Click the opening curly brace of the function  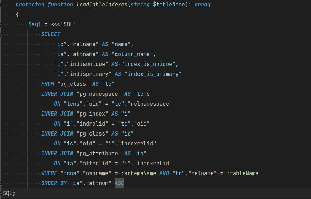pos(17,15)
